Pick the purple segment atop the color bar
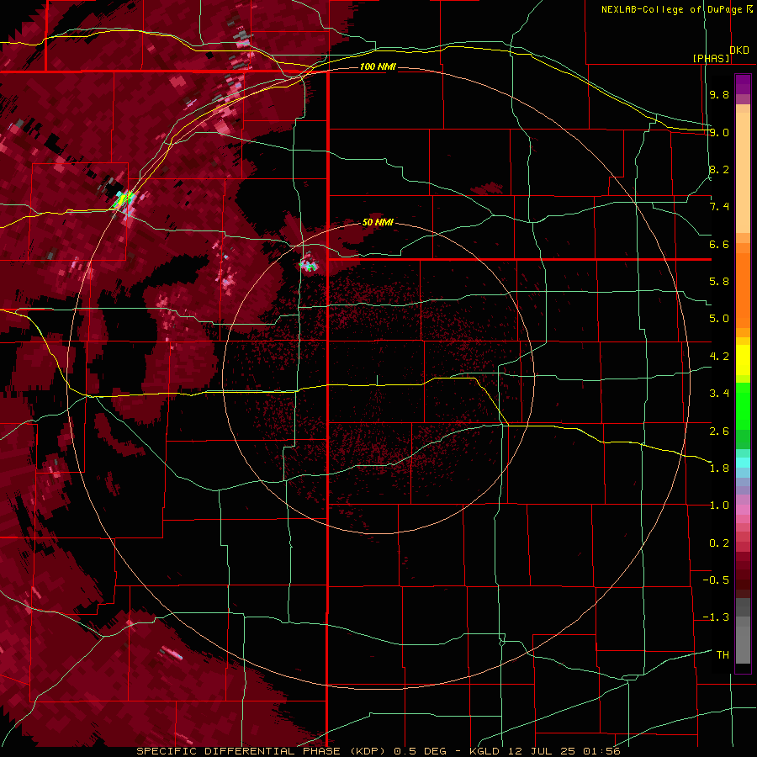The height and width of the screenshot is (757, 757). pyautogui.click(x=743, y=85)
